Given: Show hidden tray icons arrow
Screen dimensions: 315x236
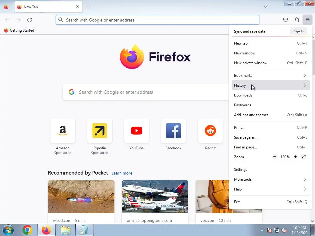Looking at the screenshot, I should (261, 230).
